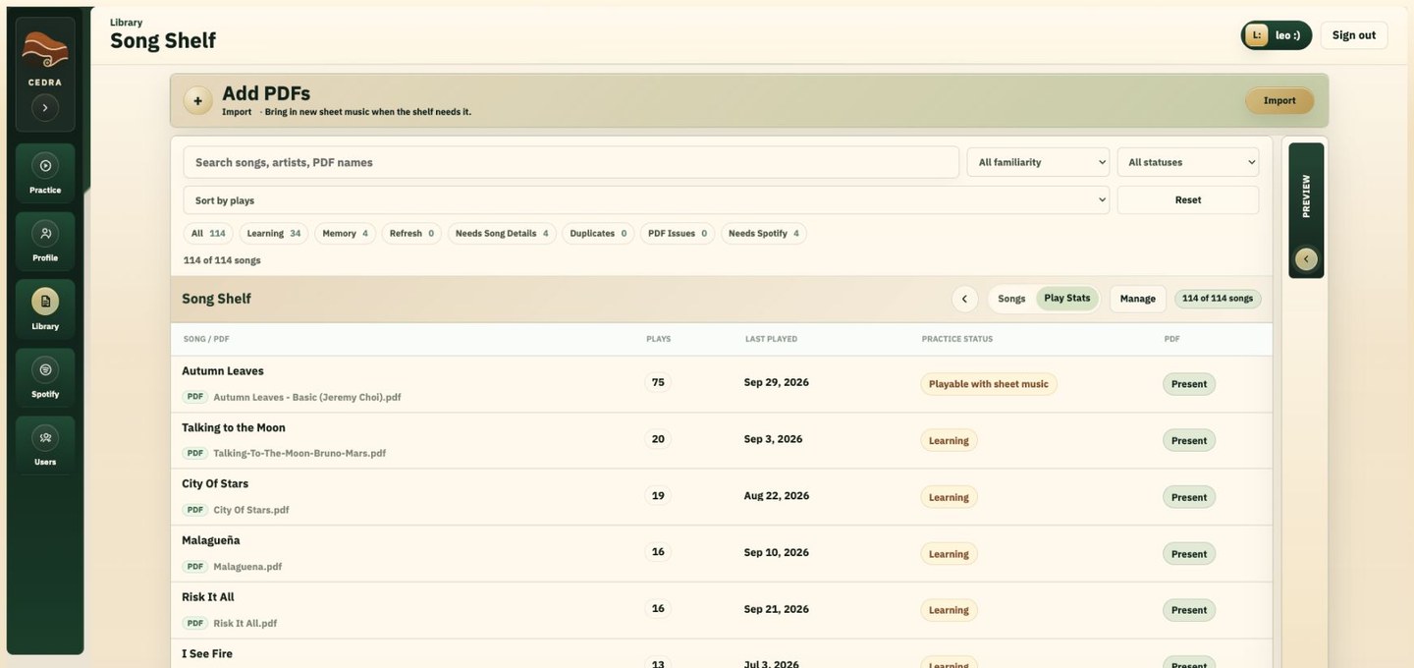Screen dimensions: 1414x668
Task: Open the All familiarity dropdown
Action: point(1038,162)
